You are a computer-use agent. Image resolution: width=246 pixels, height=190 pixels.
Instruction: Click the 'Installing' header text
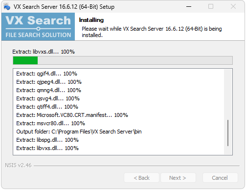tap(91, 20)
